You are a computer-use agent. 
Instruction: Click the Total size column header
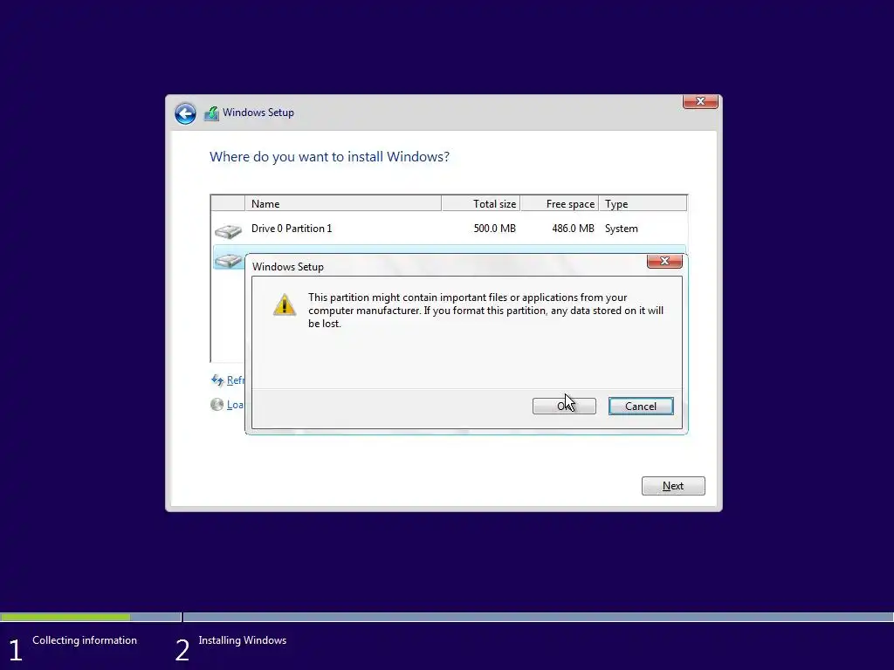481,203
